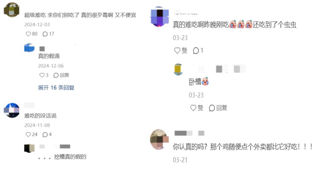Reply to the 卧槽 comment
The height and width of the screenshot is (169, 316).
pyautogui.click(x=218, y=108)
